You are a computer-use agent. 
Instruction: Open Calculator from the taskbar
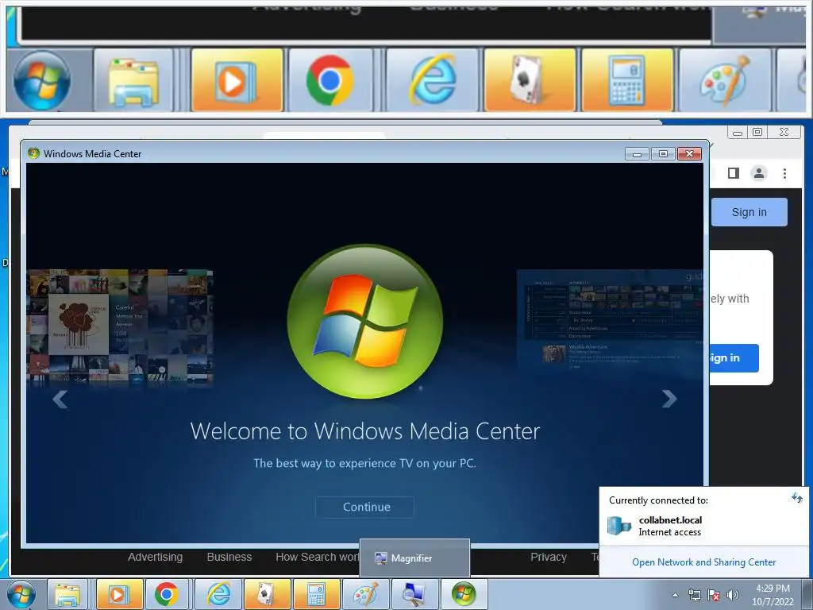(x=316, y=594)
